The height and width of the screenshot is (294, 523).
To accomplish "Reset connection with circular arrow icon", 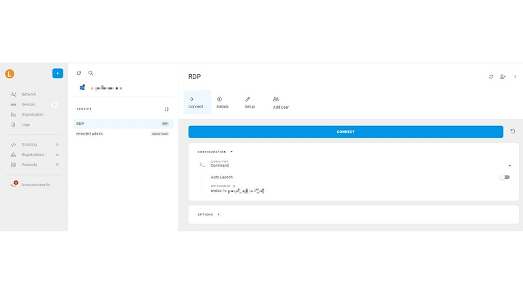I will tap(513, 131).
